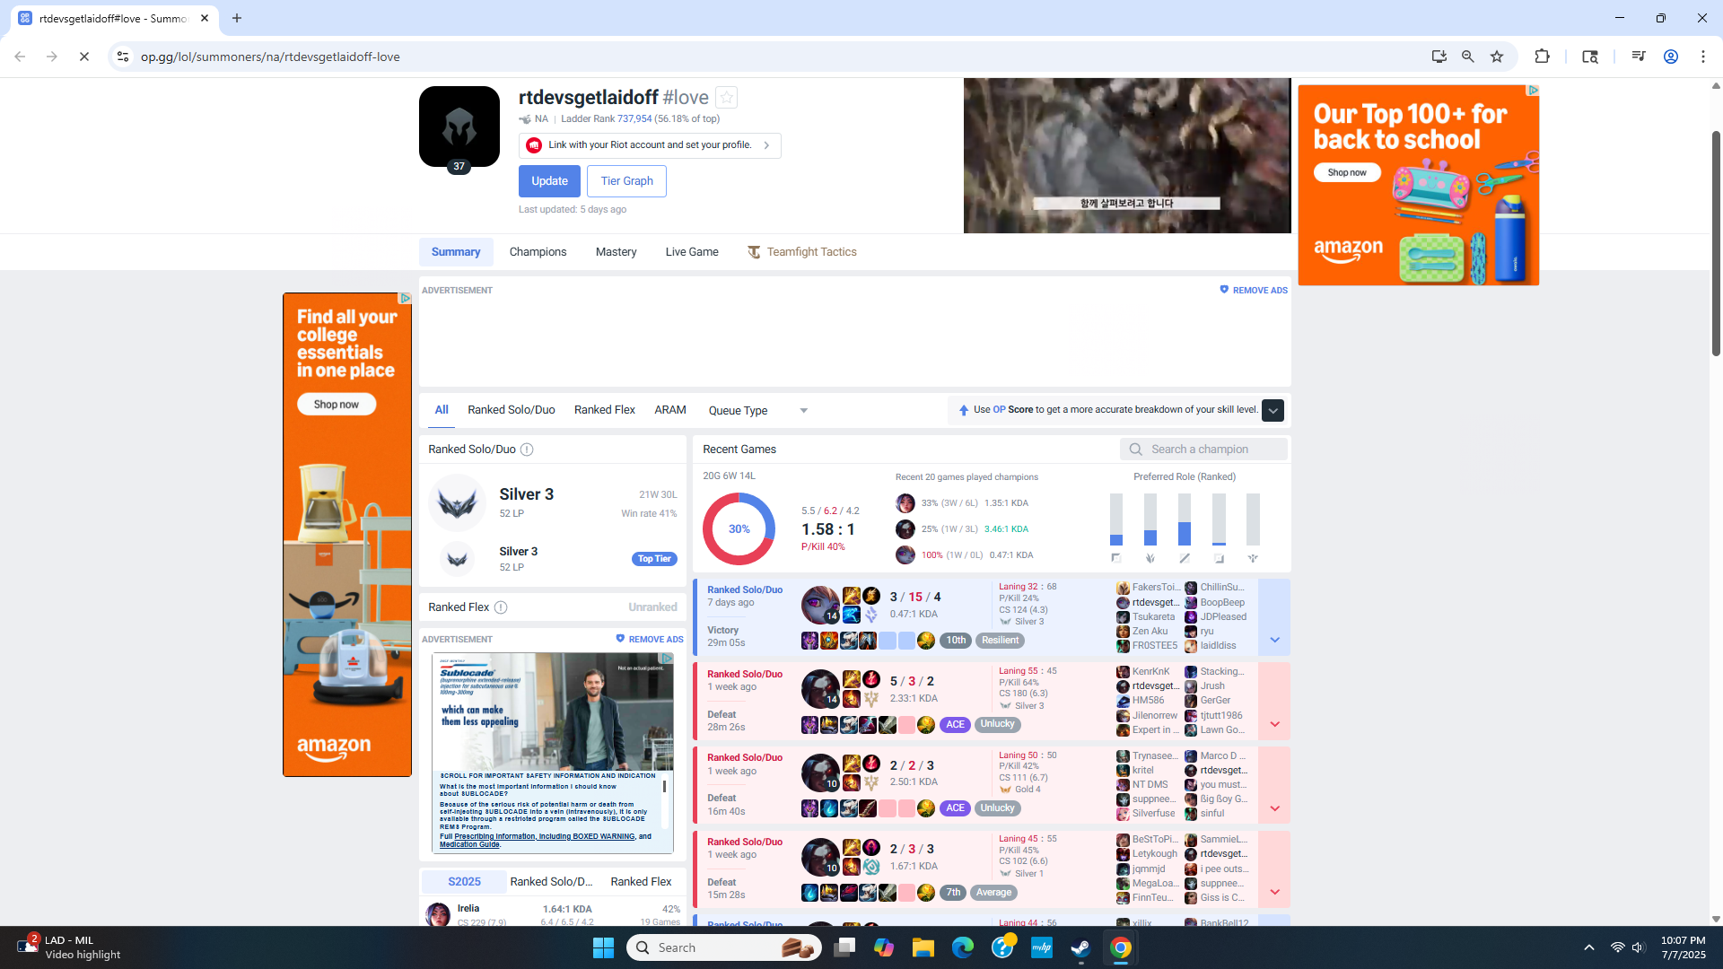Click Shop now on Amazon college ad

pos(337,405)
